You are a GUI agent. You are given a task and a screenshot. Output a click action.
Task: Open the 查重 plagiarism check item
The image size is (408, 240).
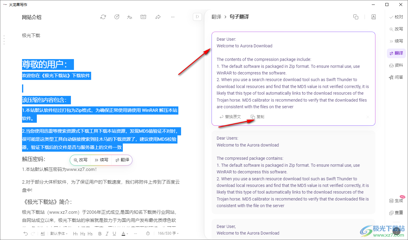coord(396,213)
